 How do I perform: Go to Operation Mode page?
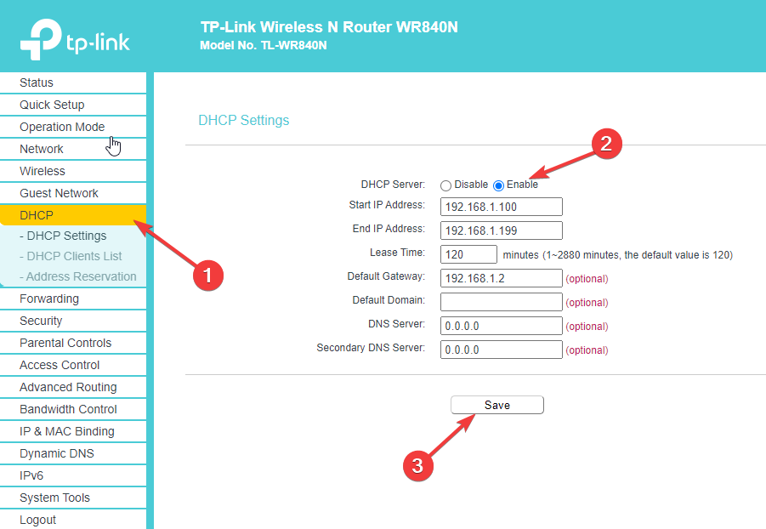click(73, 127)
